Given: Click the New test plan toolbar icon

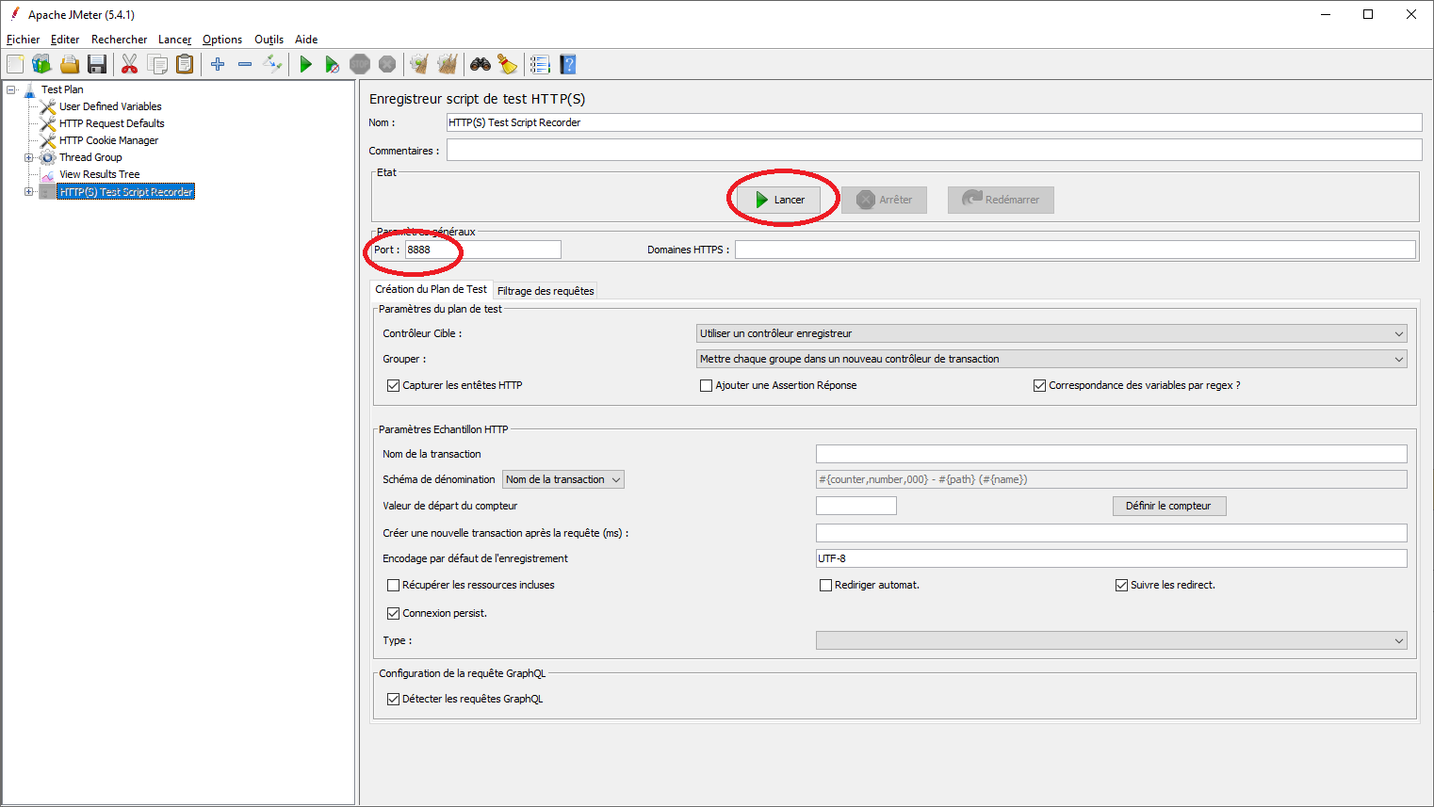Looking at the screenshot, I should click(15, 64).
